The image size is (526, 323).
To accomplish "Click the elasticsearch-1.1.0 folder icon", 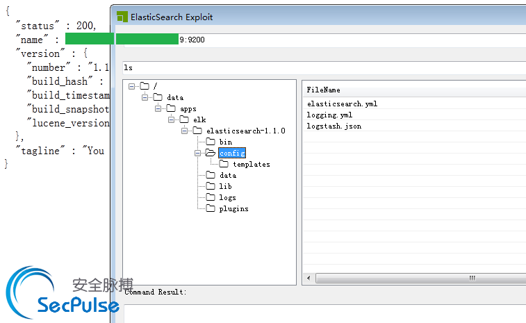I will click(197, 131).
